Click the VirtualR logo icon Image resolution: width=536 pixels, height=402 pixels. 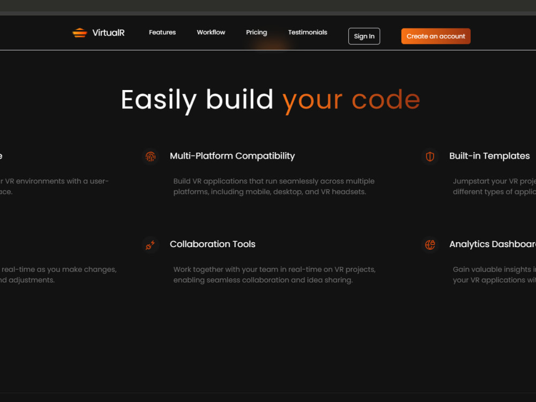(80, 33)
